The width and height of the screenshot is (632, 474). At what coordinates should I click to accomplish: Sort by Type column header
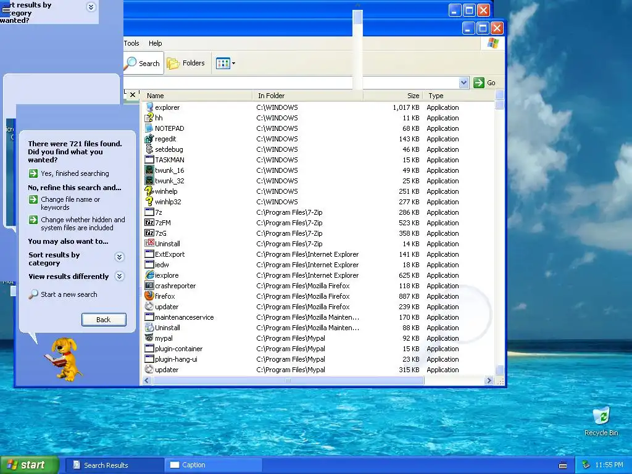(458, 96)
